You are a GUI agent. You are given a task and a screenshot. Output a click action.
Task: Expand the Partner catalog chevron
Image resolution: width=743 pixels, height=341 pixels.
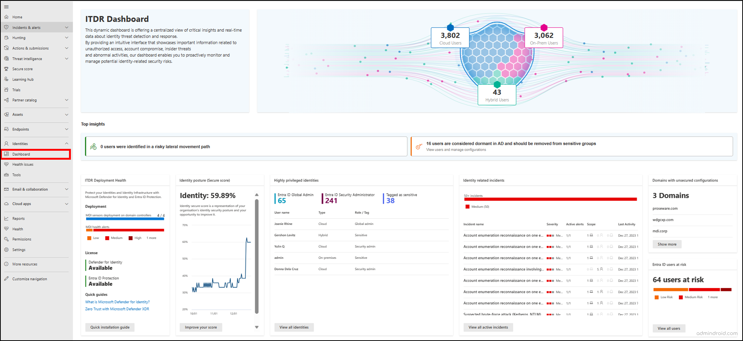click(66, 100)
